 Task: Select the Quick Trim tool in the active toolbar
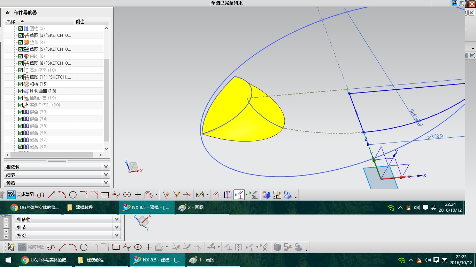(166, 194)
